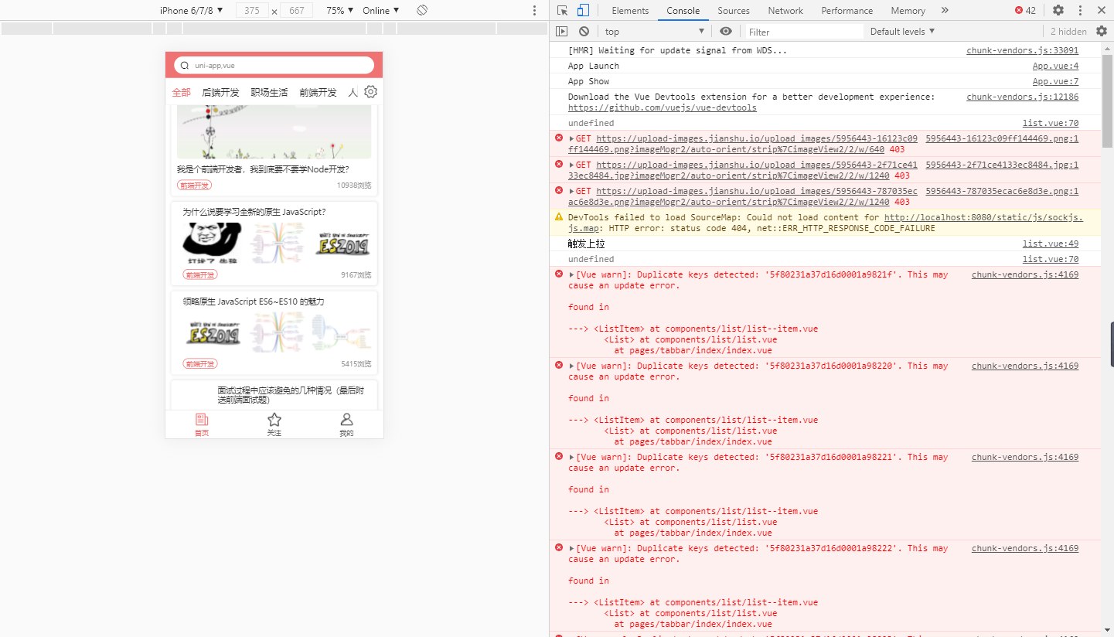The width and height of the screenshot is (1114, 637).
Task: Tap the 关注 star tabbar icon
Action: tap(274, 424)
